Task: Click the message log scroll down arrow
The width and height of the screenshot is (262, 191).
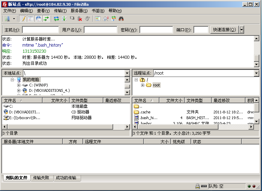Action: 257,64
